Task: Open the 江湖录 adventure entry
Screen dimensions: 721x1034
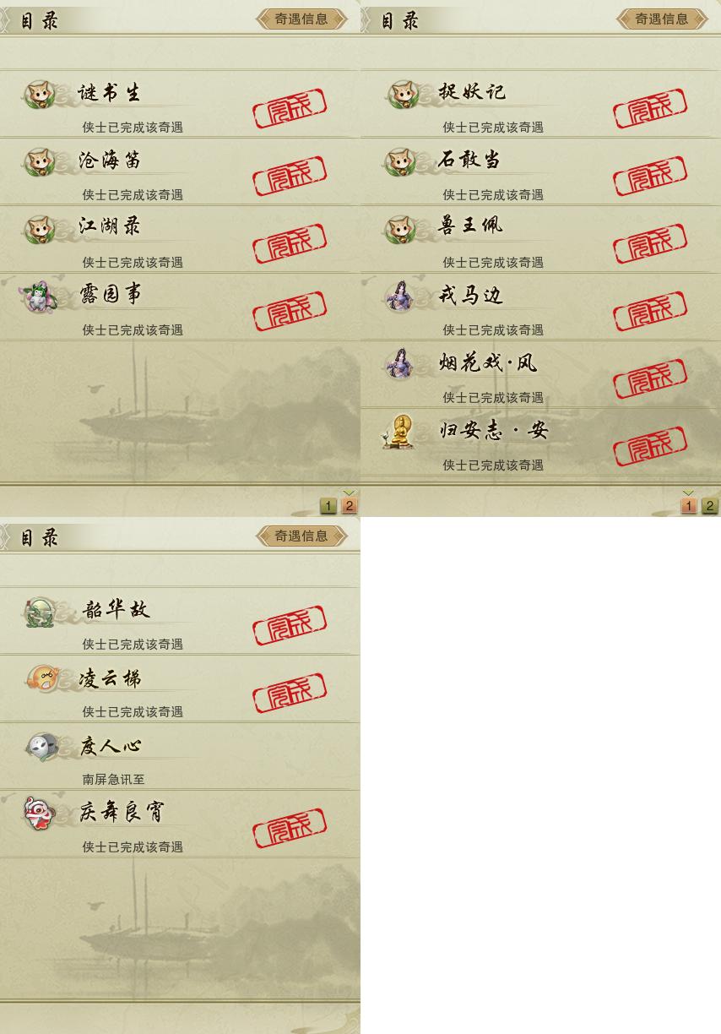Action: [180, 239]
